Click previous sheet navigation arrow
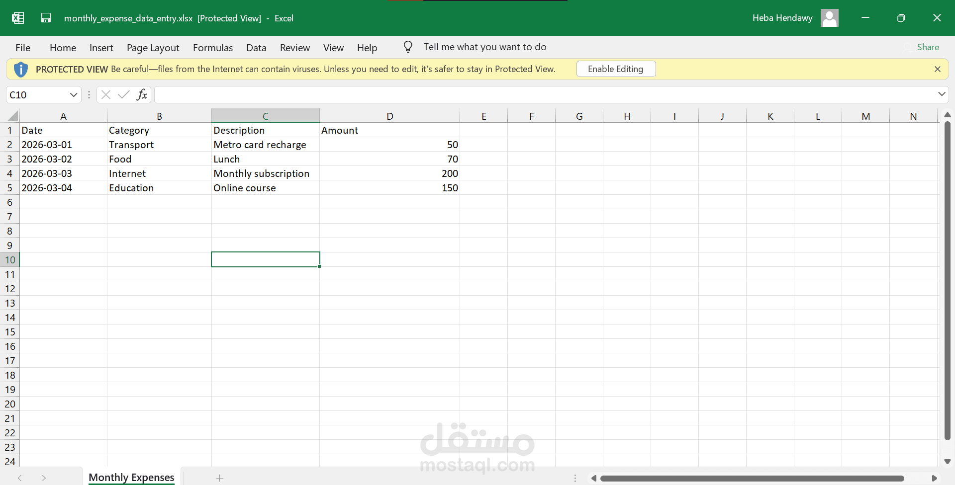This screenshot has height=485, width=955. coord(20,478)
